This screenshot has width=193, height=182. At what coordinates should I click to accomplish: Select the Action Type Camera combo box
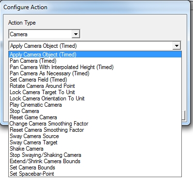point(44,34)
